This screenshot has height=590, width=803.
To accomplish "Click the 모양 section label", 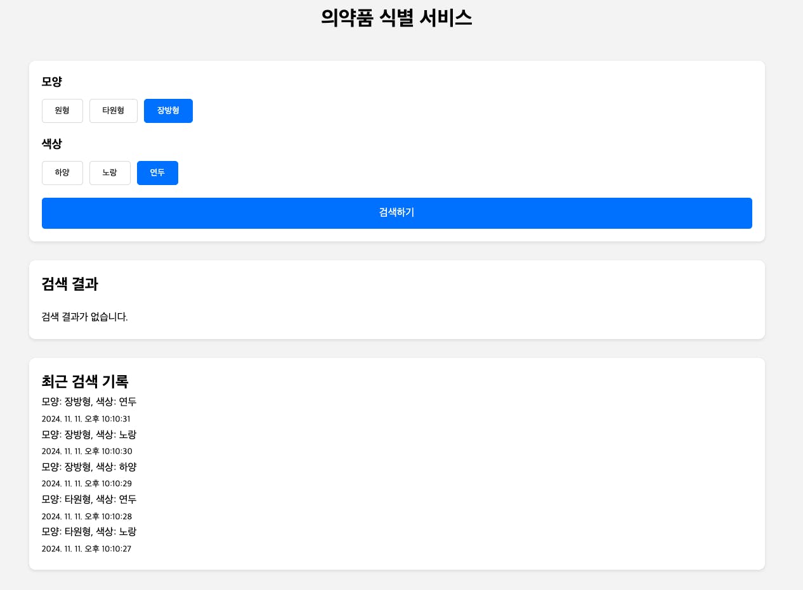I will [52, 82].
